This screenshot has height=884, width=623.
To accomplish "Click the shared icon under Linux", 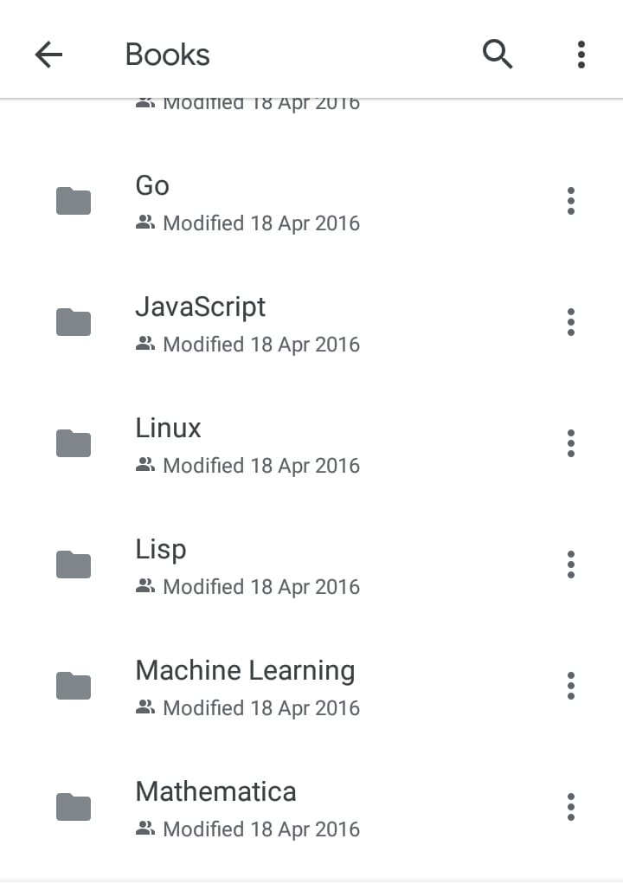I will tap(145, 466).
